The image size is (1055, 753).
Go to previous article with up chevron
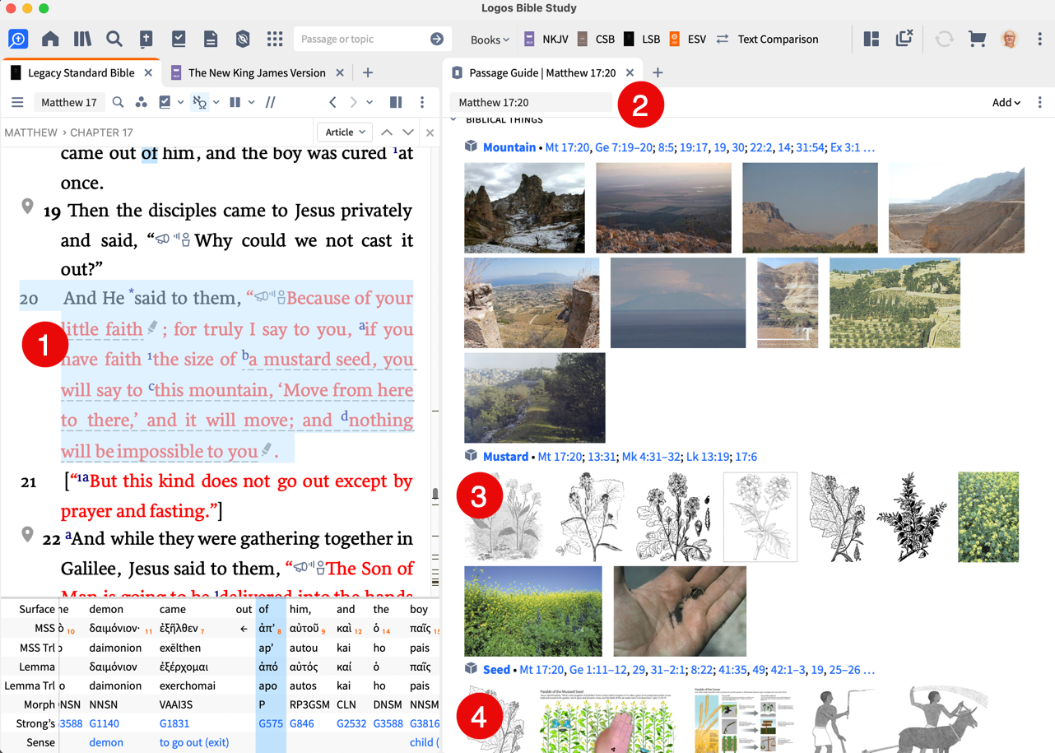pyautogui.click(x=387, y=132)
